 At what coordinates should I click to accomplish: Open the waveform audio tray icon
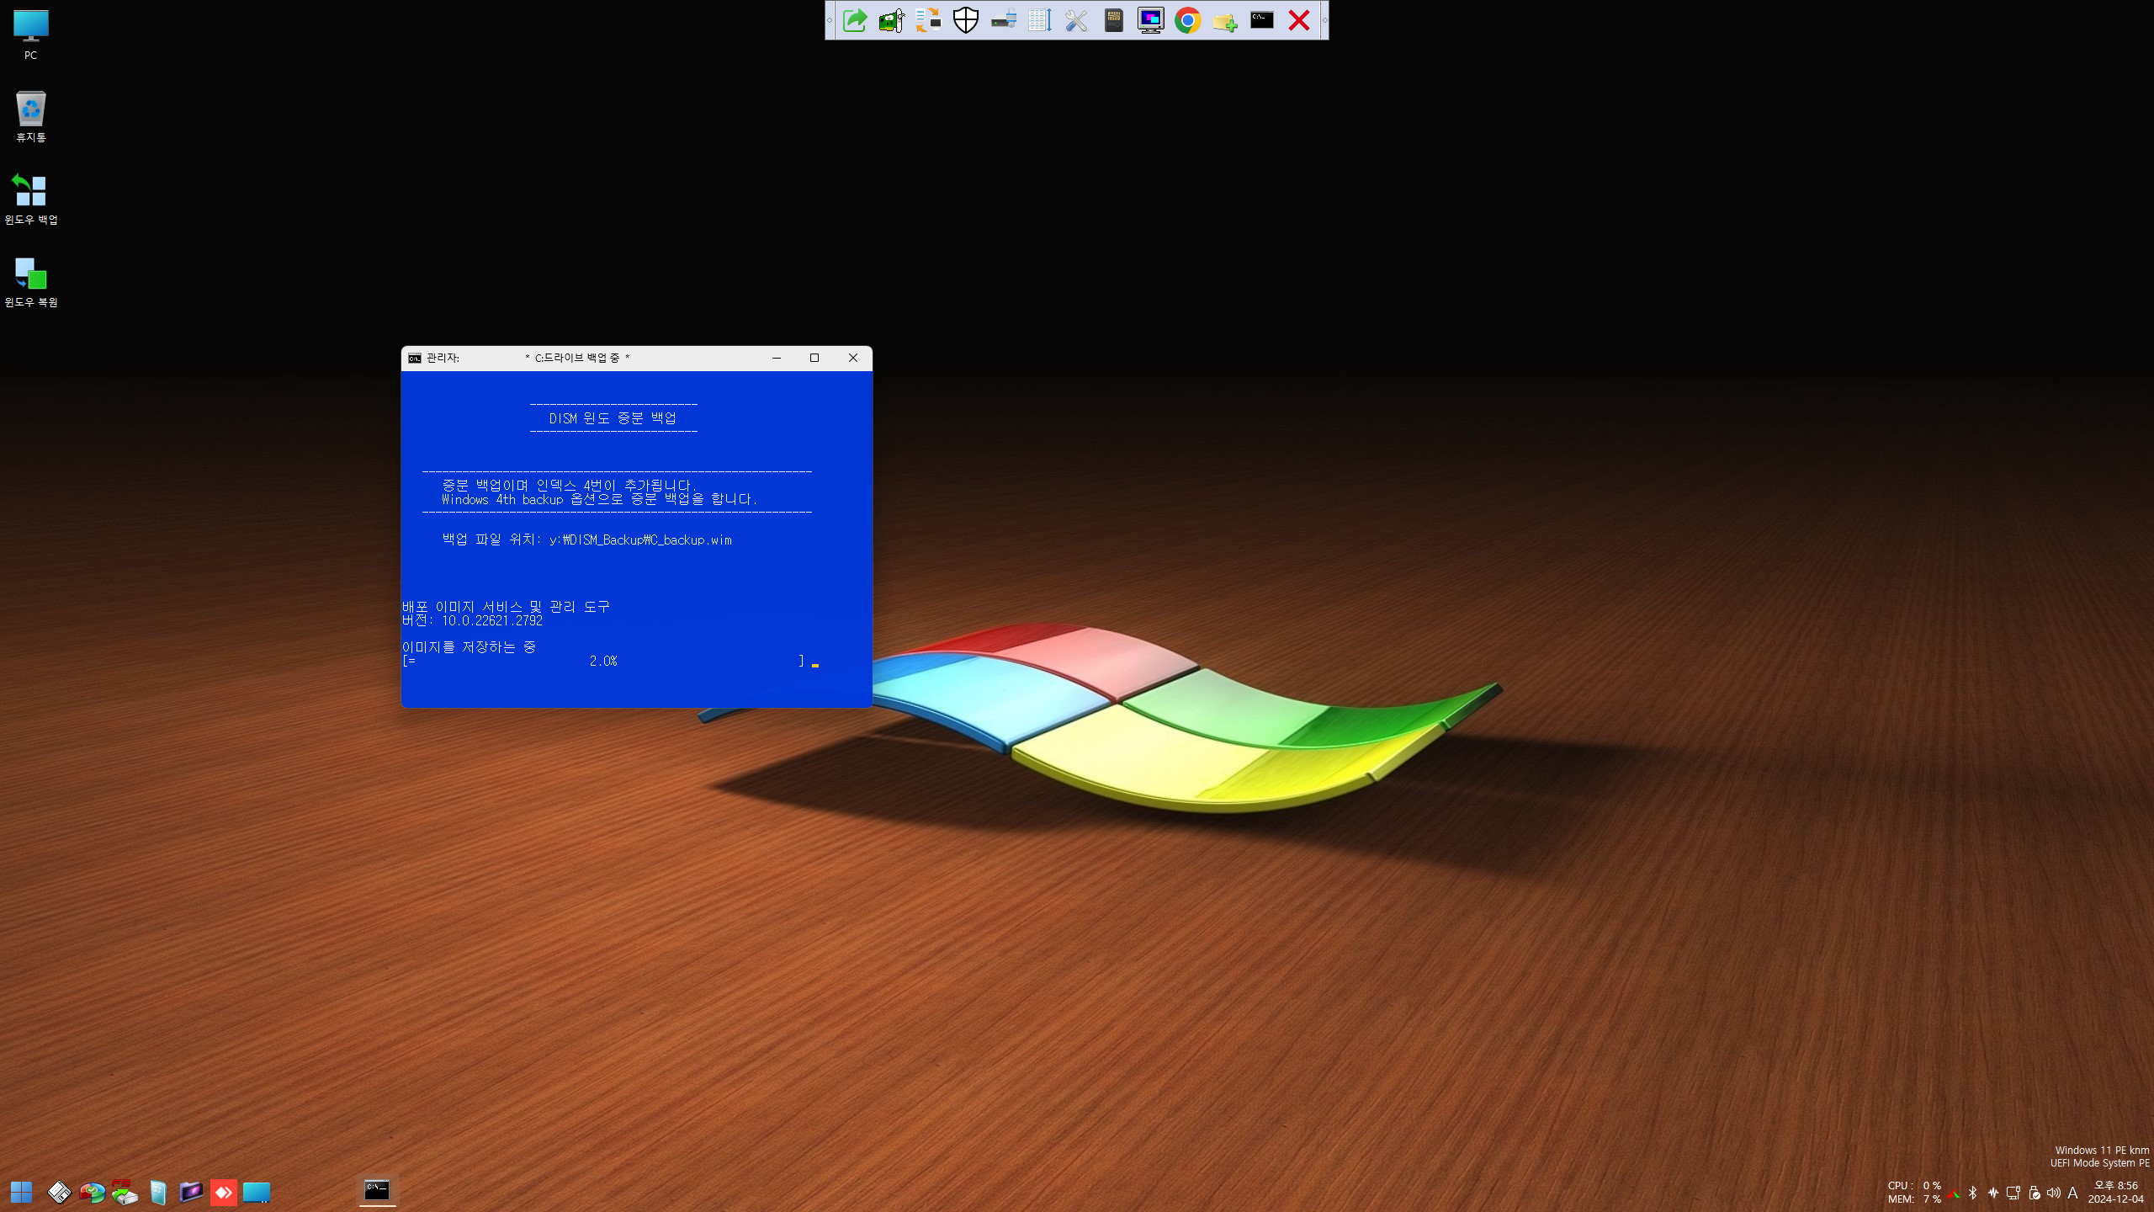[1993, 1193]
